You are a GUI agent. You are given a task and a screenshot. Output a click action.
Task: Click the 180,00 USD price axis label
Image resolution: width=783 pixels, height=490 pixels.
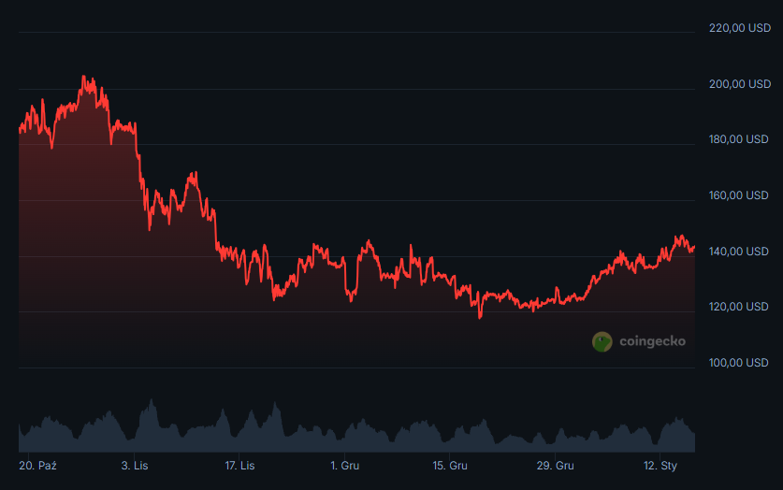(x=739, y=139)
